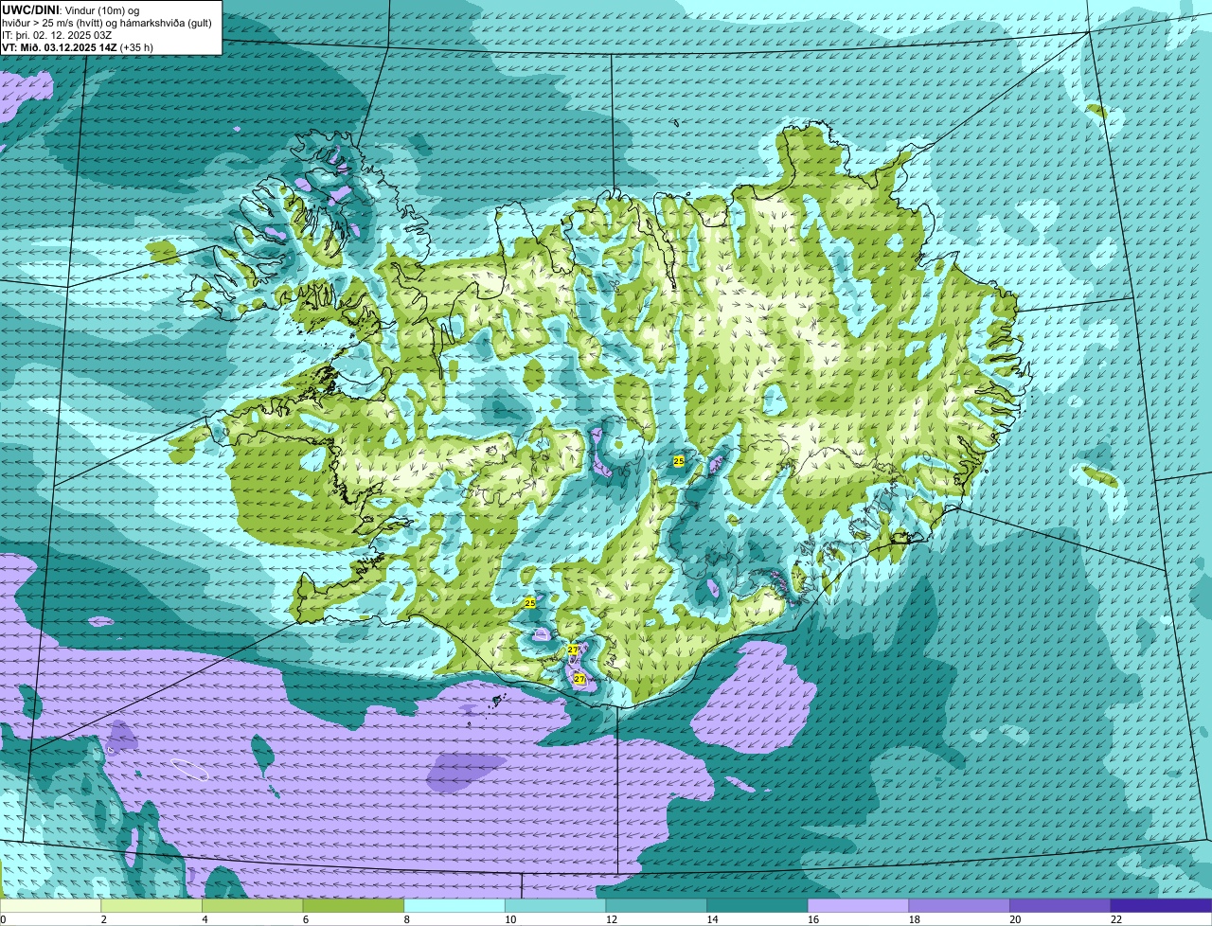The height and width of the screenshot is (926, 1212).
Task: Pick the darkest purple swatch above 22 m/s
Action: point(1161,905)
